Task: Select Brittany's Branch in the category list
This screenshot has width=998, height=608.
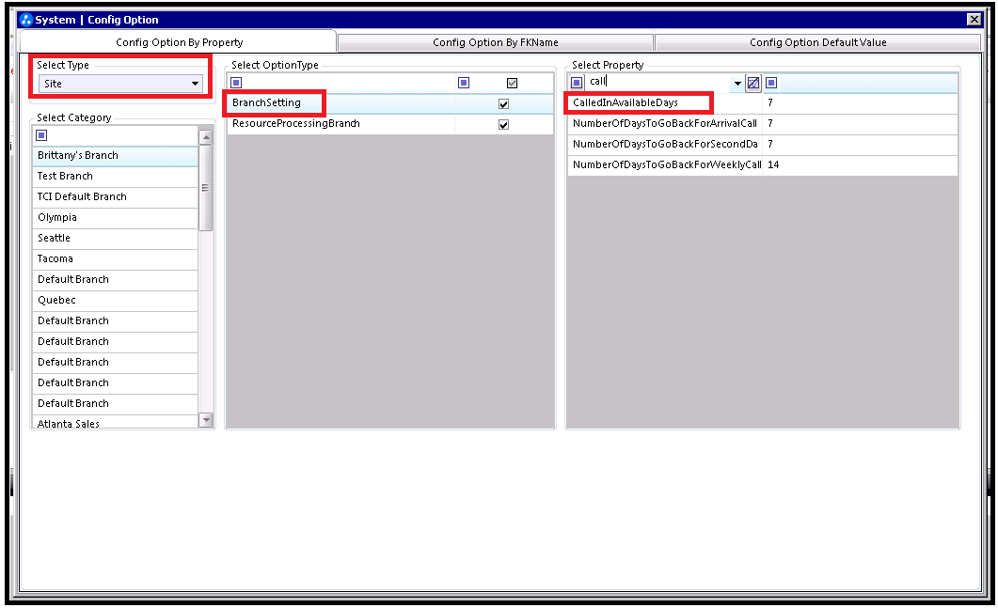Action: [115, 156]
